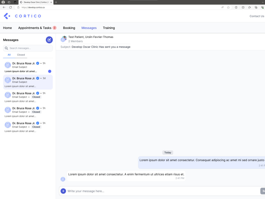Image resolution: width=265 pixels, height=199 pixels.
Task: Open the selected 3d conversation
Action: point(28,82)
